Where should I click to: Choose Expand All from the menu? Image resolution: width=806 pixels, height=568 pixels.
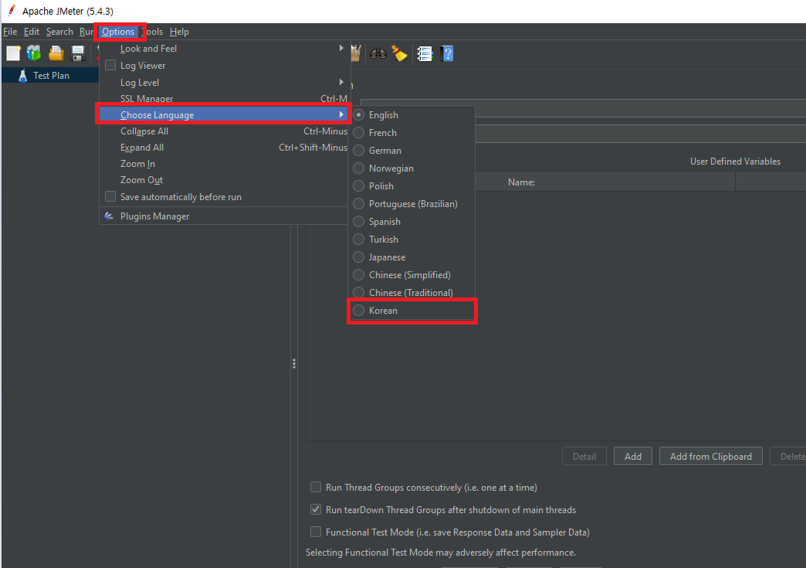click(x=224, y=148)
